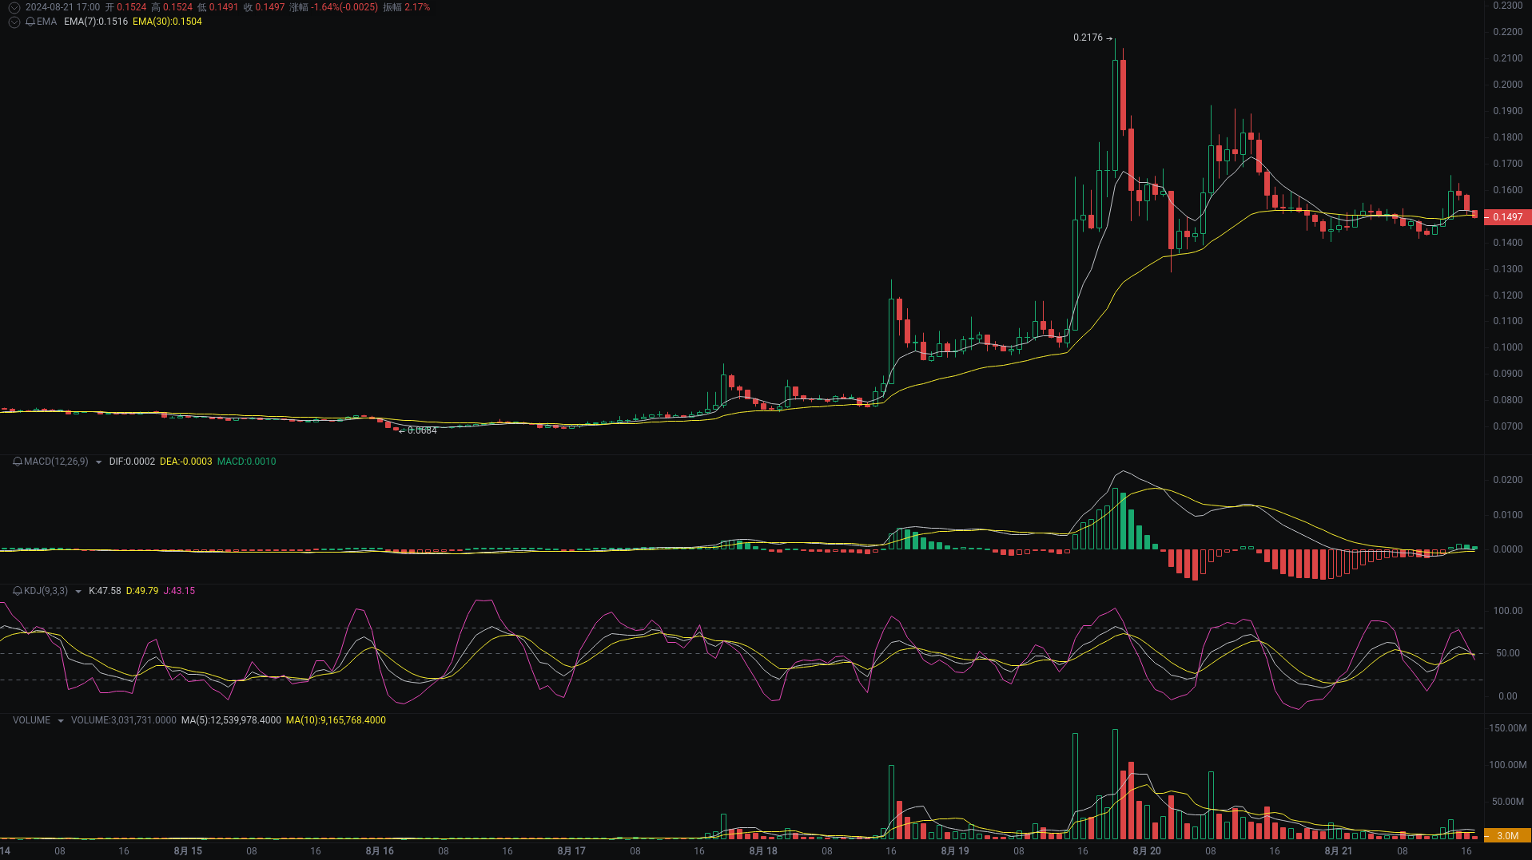Select the KDJ(9,3,3) indicator label
Image resolution: width=1532 pixels, height=860 pixels.
pos(46,591)
